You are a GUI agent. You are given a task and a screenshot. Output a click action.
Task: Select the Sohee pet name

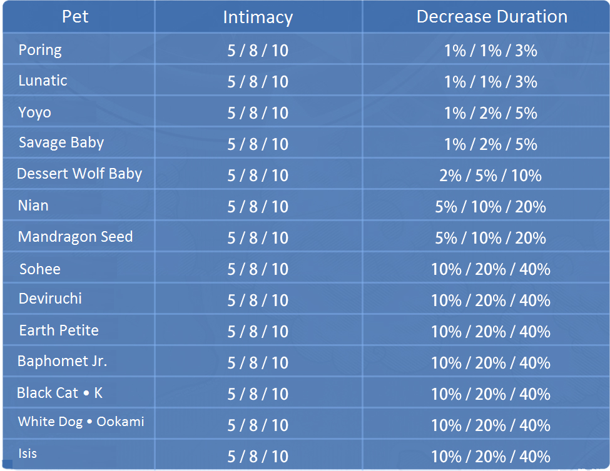[x=40, y=269]
